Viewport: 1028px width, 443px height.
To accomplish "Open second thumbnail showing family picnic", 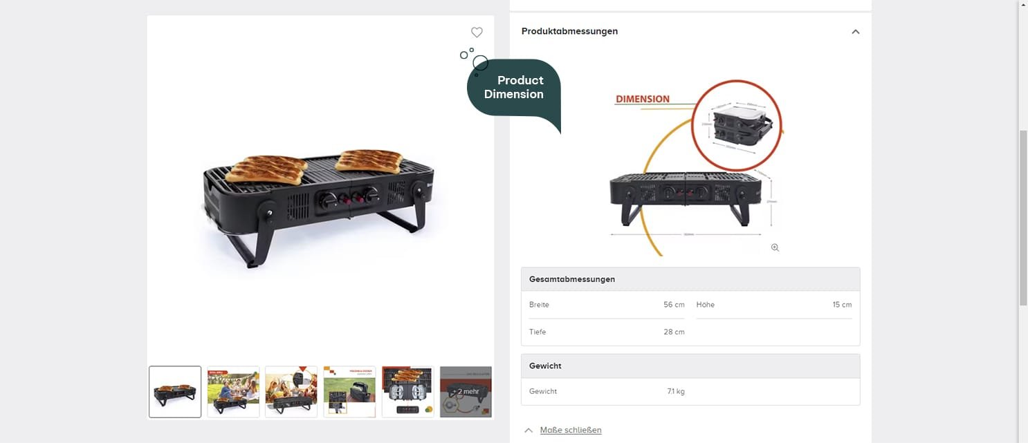I will coord(233,392).
